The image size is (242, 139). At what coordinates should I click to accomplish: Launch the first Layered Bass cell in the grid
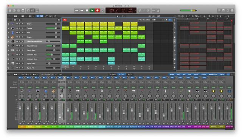coord(65,46)
